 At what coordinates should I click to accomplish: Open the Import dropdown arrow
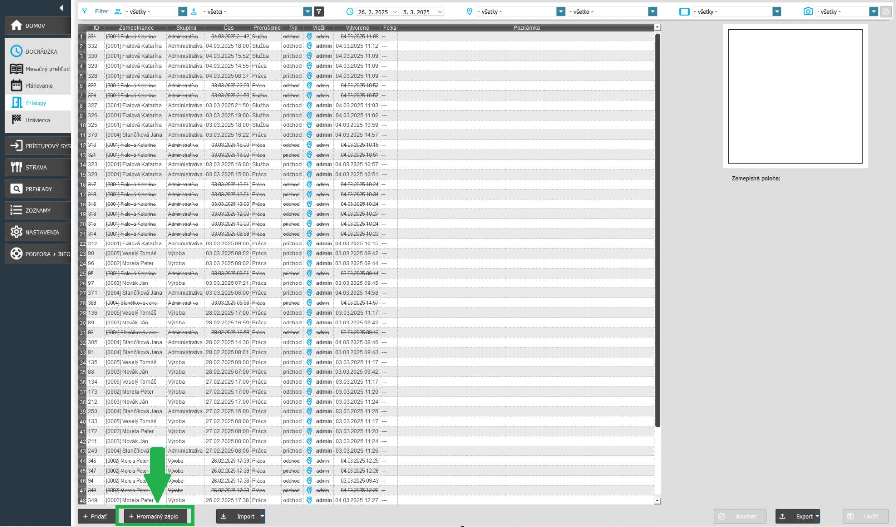tap(262, 516)
